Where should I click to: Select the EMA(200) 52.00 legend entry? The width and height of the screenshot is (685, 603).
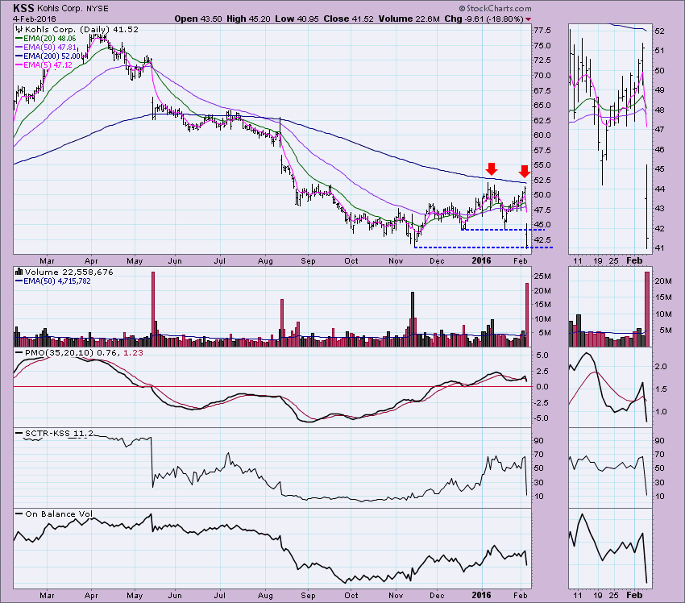(52, 56)
